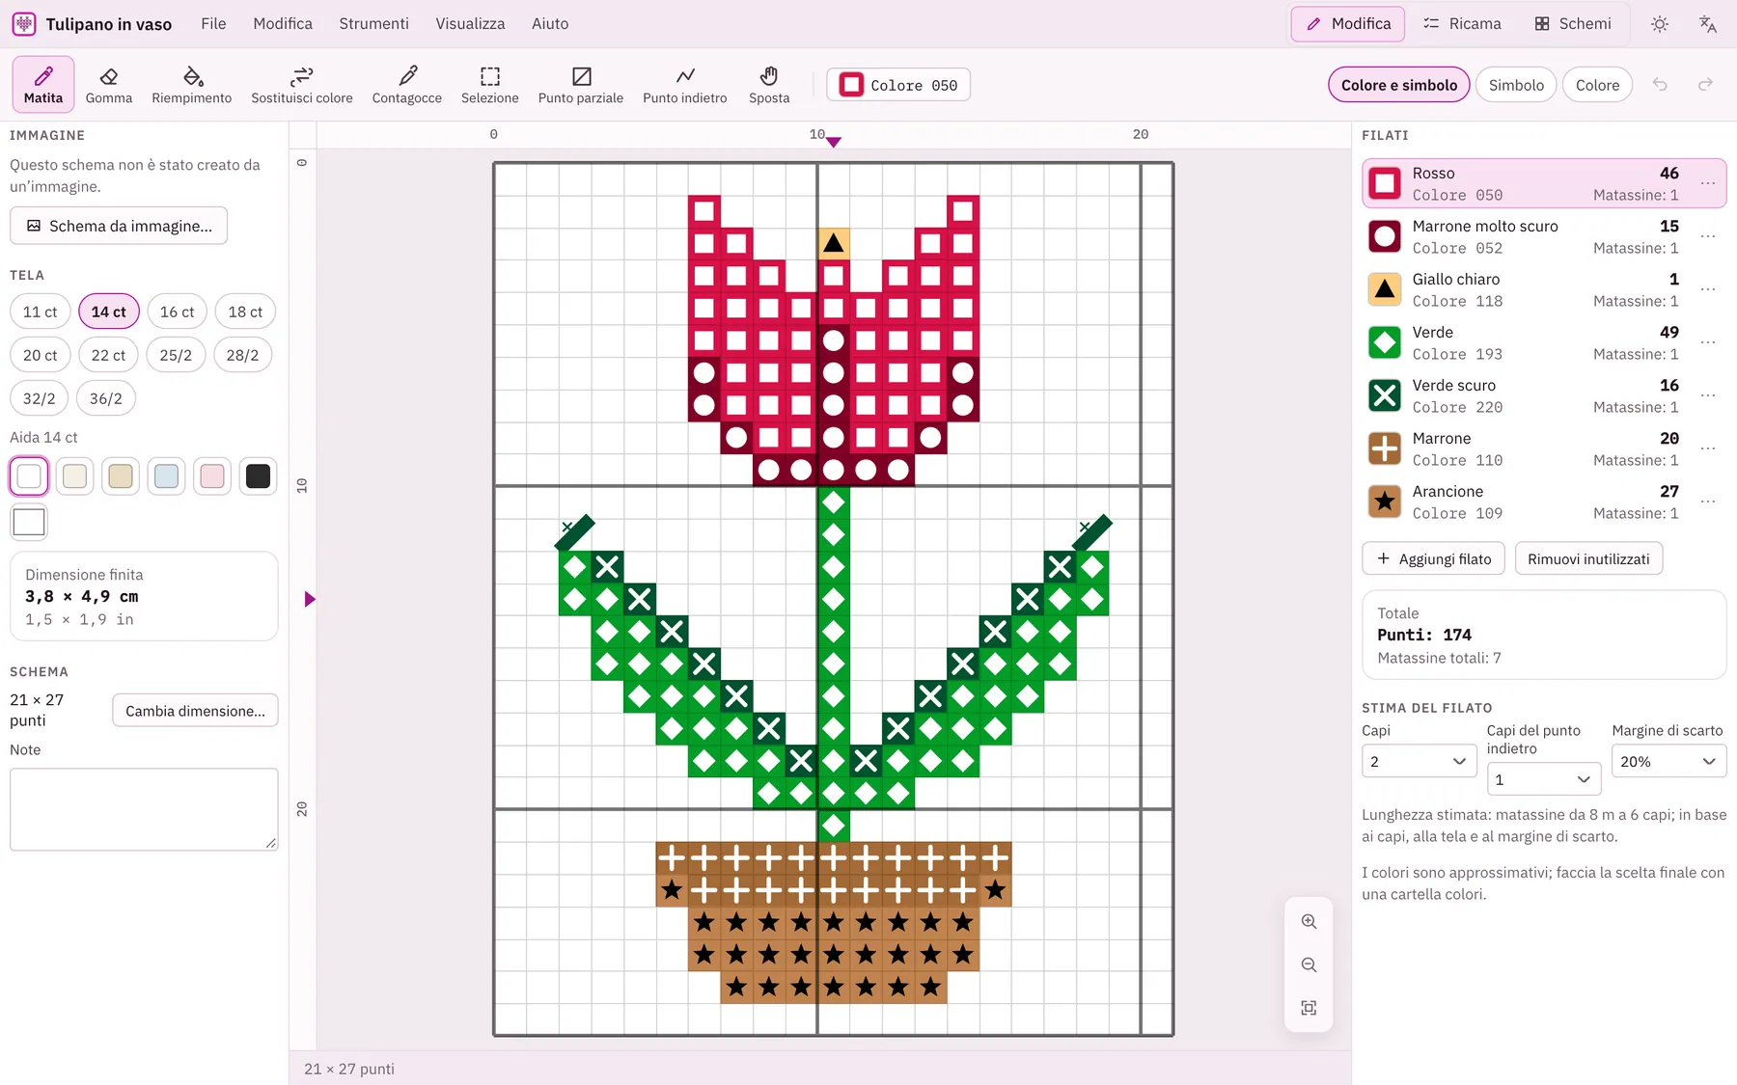Click the zoom in magnifier icon
The height and width of the screenshot is (1085, 1737).
(x=1309, y=921)
